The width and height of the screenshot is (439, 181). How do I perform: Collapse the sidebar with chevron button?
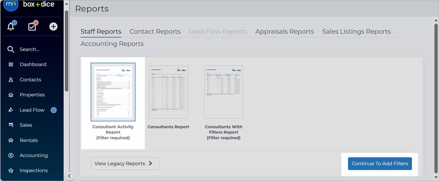(70, 176)
